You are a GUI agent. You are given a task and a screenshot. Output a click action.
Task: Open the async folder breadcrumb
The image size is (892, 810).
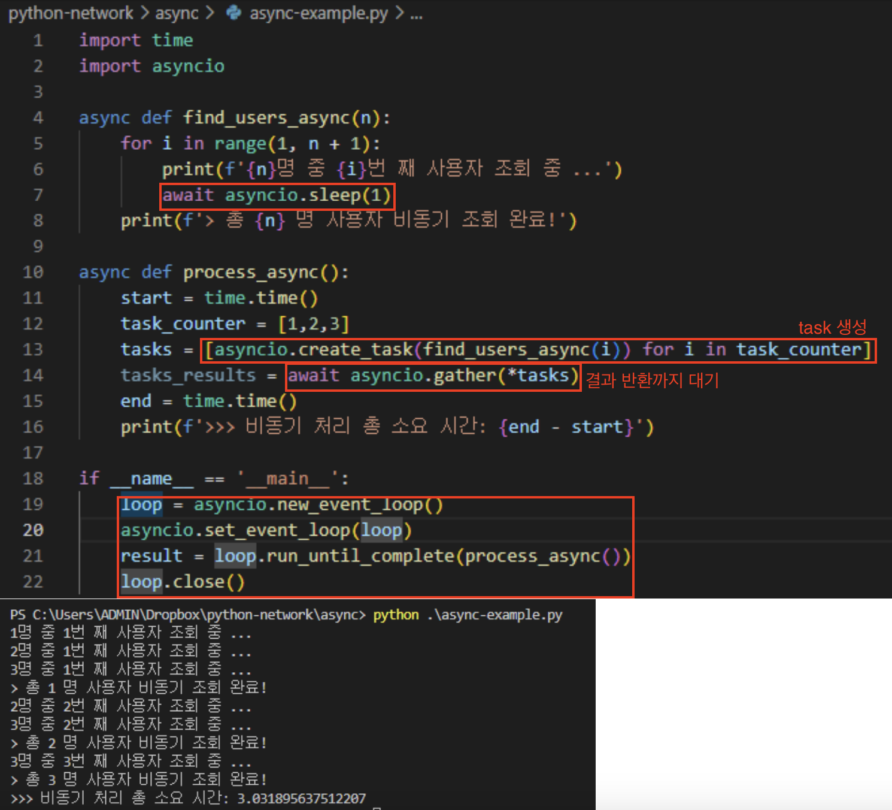click(177, 13)
